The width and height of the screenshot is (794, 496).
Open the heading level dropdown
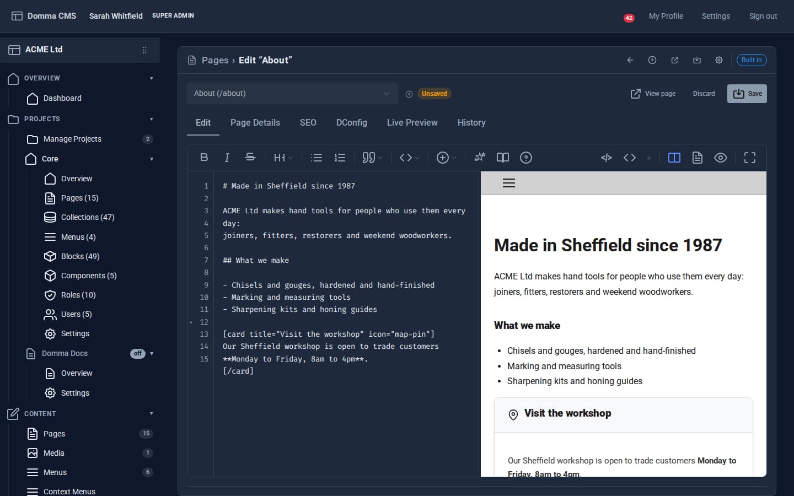283,158
